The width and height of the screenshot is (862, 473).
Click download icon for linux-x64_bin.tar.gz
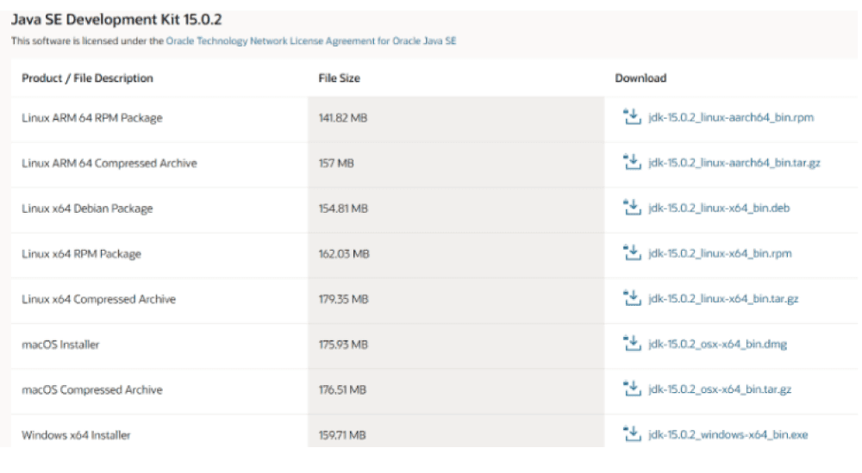pyautogui.click(x=632, y=298)
